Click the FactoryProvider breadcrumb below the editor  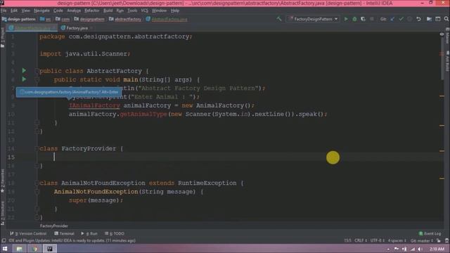pos(54,226)
